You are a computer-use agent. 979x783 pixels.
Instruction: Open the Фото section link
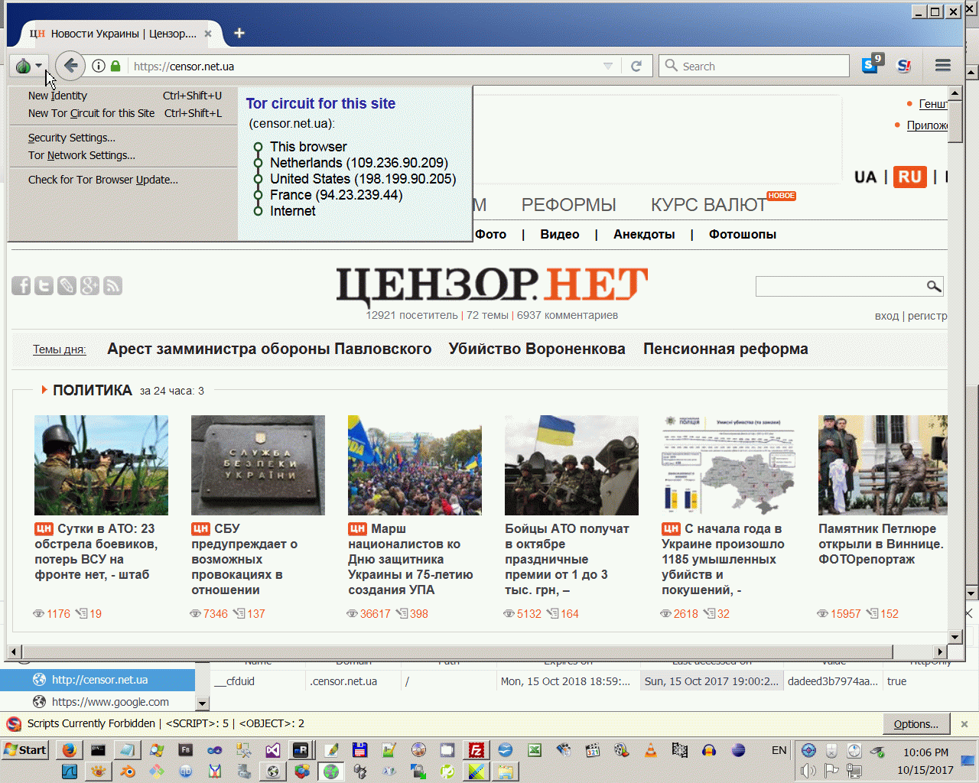click(490, 235)
